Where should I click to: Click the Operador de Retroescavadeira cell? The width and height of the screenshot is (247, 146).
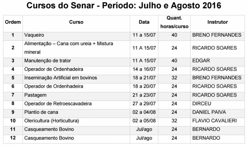(76, 104)
